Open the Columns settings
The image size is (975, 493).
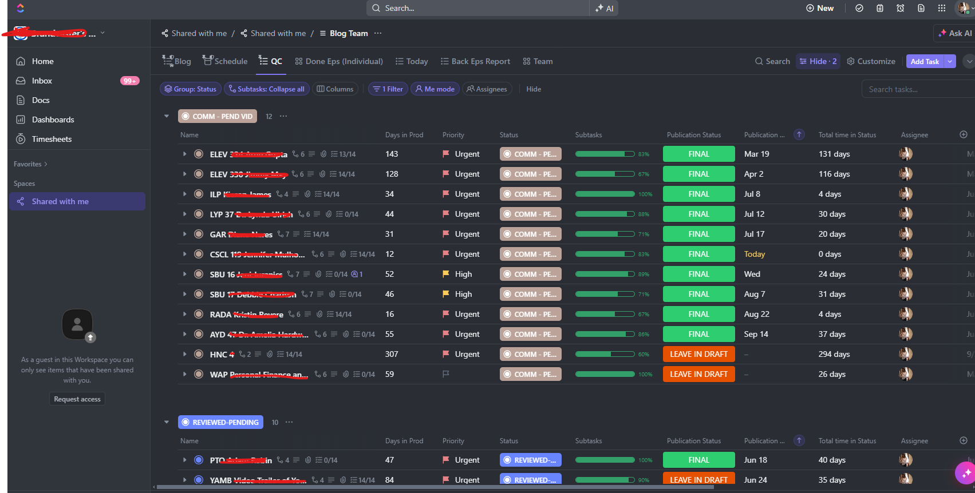pos(335,89)
